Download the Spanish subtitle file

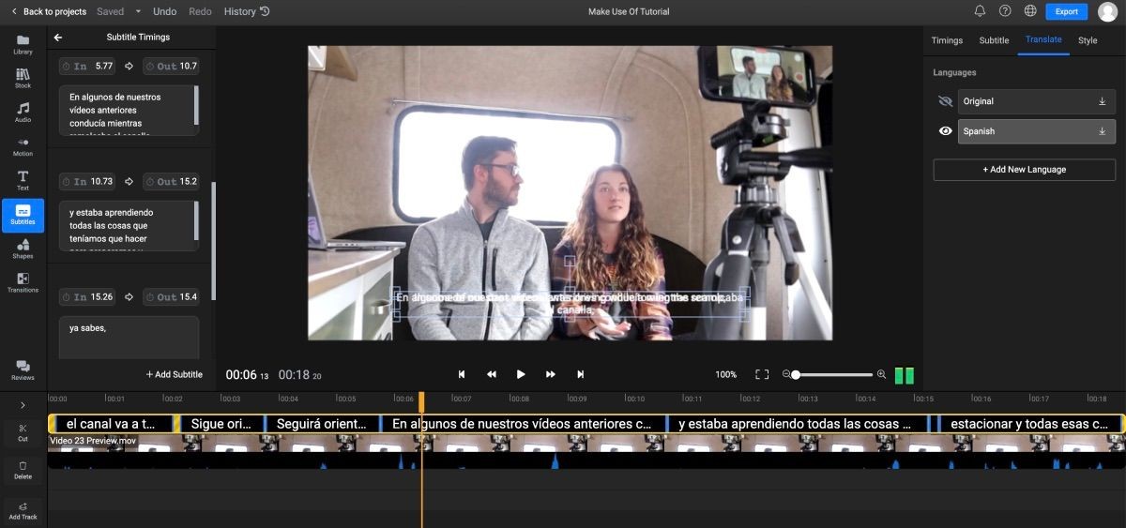pyautogui.click(x=1103, y=131)
